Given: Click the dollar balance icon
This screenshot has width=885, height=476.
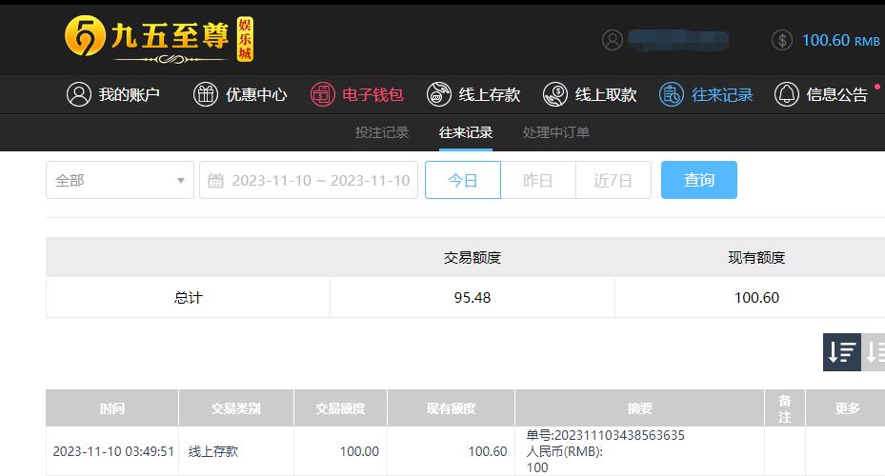Looking at the screenshot, I should pos(782,40).
